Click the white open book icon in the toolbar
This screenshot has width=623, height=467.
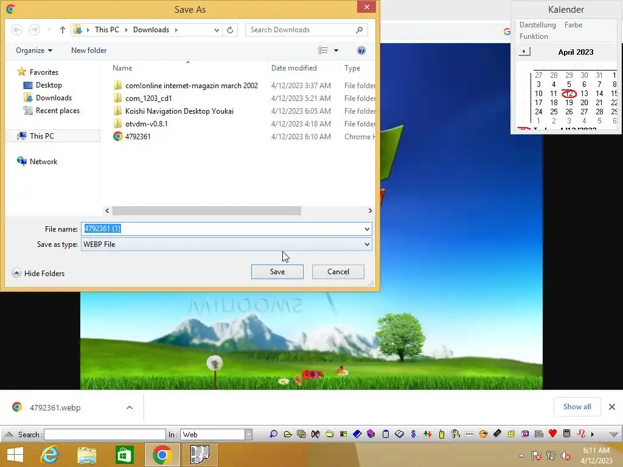point(400,434)
